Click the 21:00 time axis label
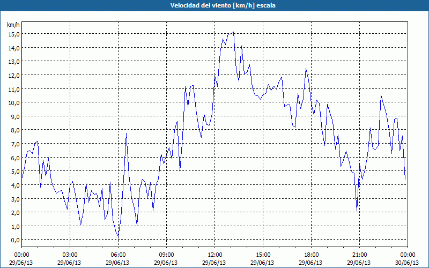 (359, 255)
